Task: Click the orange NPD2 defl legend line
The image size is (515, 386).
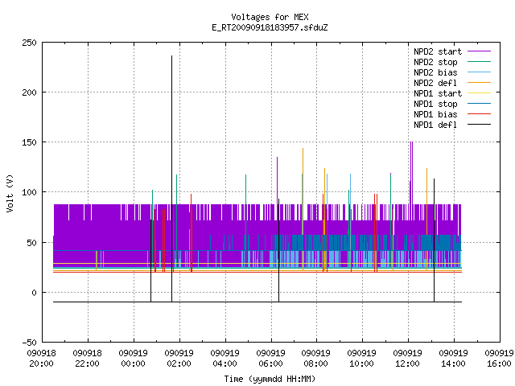Action: (479, 82)
